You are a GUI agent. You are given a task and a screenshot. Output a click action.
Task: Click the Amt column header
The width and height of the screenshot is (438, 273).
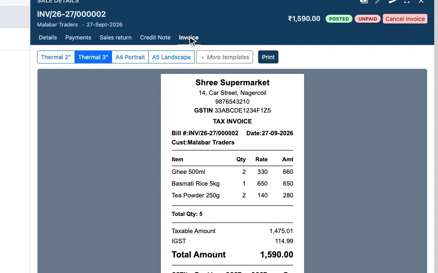click(288, 159)
